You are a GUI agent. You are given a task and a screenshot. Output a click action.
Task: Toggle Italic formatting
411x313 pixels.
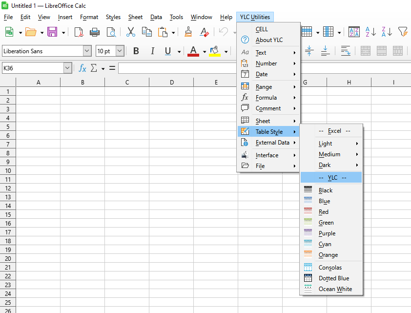click(x=152, y=51)
